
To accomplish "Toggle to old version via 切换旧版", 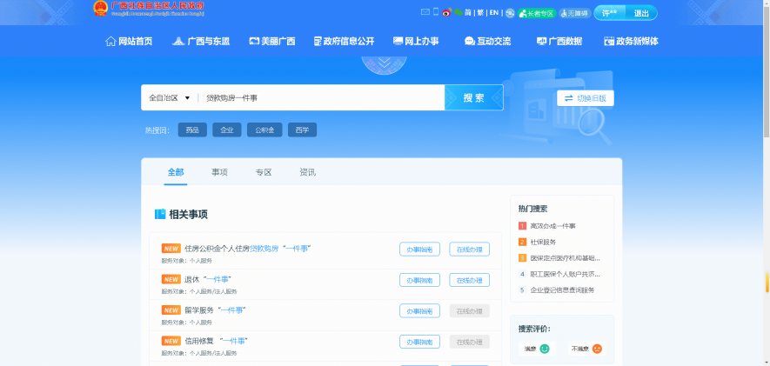I will [x=586, y=98].
